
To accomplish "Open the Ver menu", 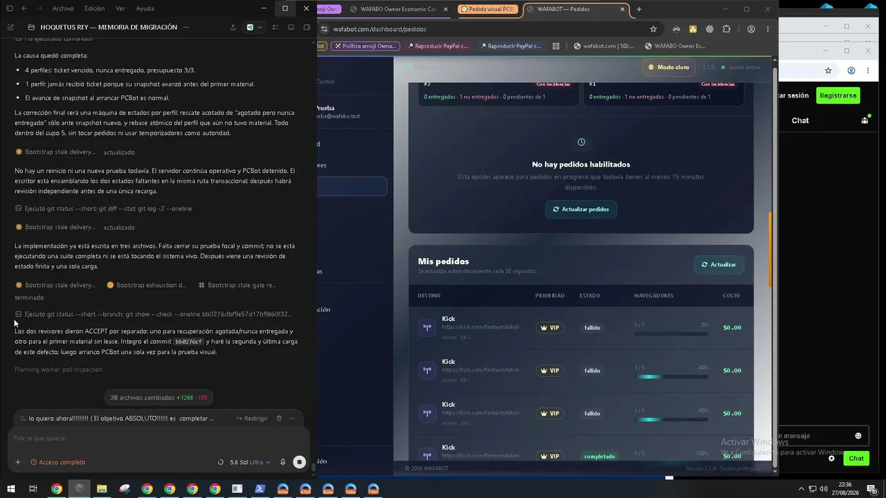I will (120, 8).
